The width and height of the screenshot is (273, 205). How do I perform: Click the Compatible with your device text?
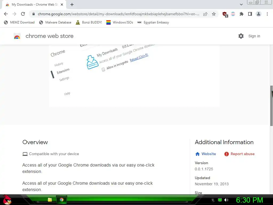(54, 154)
